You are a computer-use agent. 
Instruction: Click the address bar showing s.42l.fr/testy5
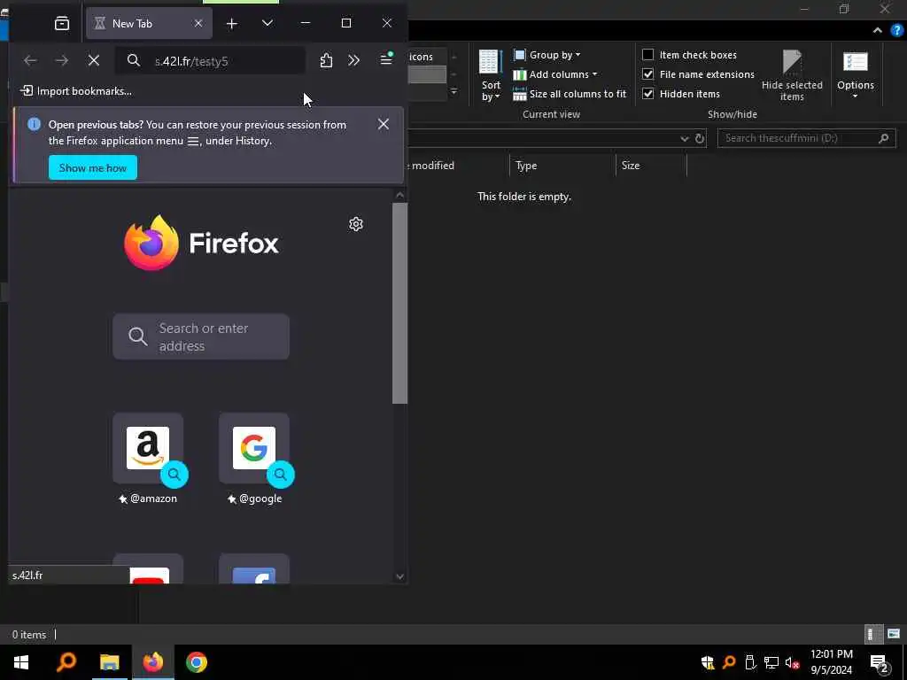[210, 61]
